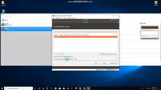161x90 pixels.
Task: Open Visual Studio Code from taskbar
Action: pyautogui.click(x=39, y=88)
